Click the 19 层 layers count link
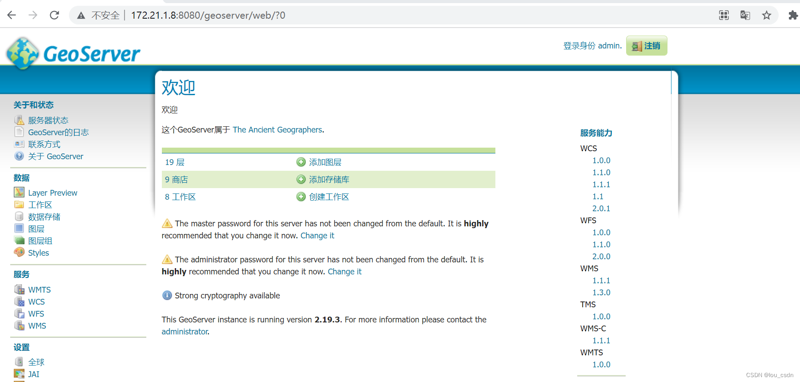This screenshot has height=382, width=800. pos(174,162)
